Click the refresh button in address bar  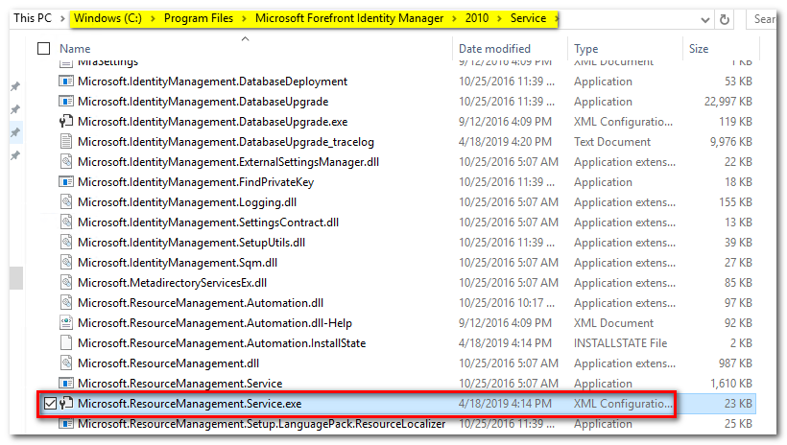tap(725, 19)
